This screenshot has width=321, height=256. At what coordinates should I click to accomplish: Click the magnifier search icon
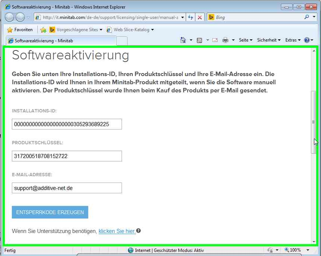307,17
